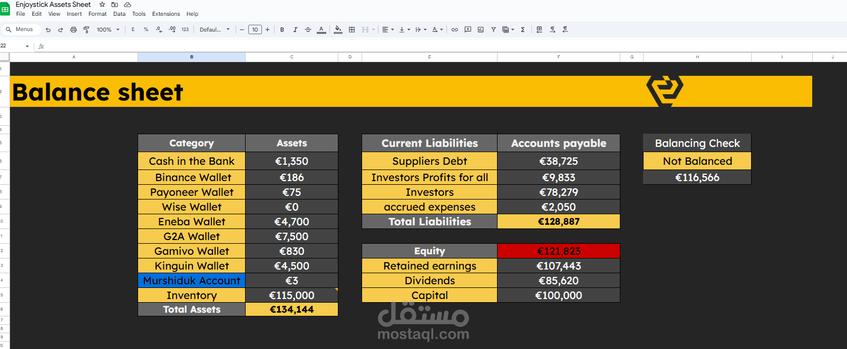
Task: Click the Menus search box
Action: click(21, 29)
